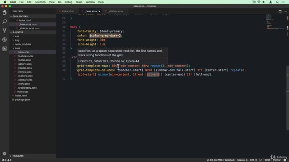Collapse the sass folder
Viewport: 289px width, 162px height.
[18, 48]
